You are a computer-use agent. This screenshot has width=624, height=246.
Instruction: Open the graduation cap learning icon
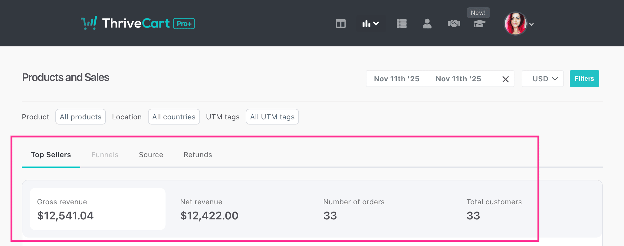[x=479, y=24]
